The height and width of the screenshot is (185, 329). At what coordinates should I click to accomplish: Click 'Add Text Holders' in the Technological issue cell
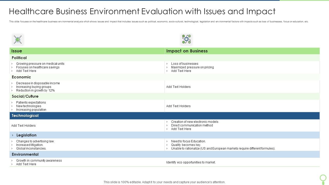pos(23,126)
